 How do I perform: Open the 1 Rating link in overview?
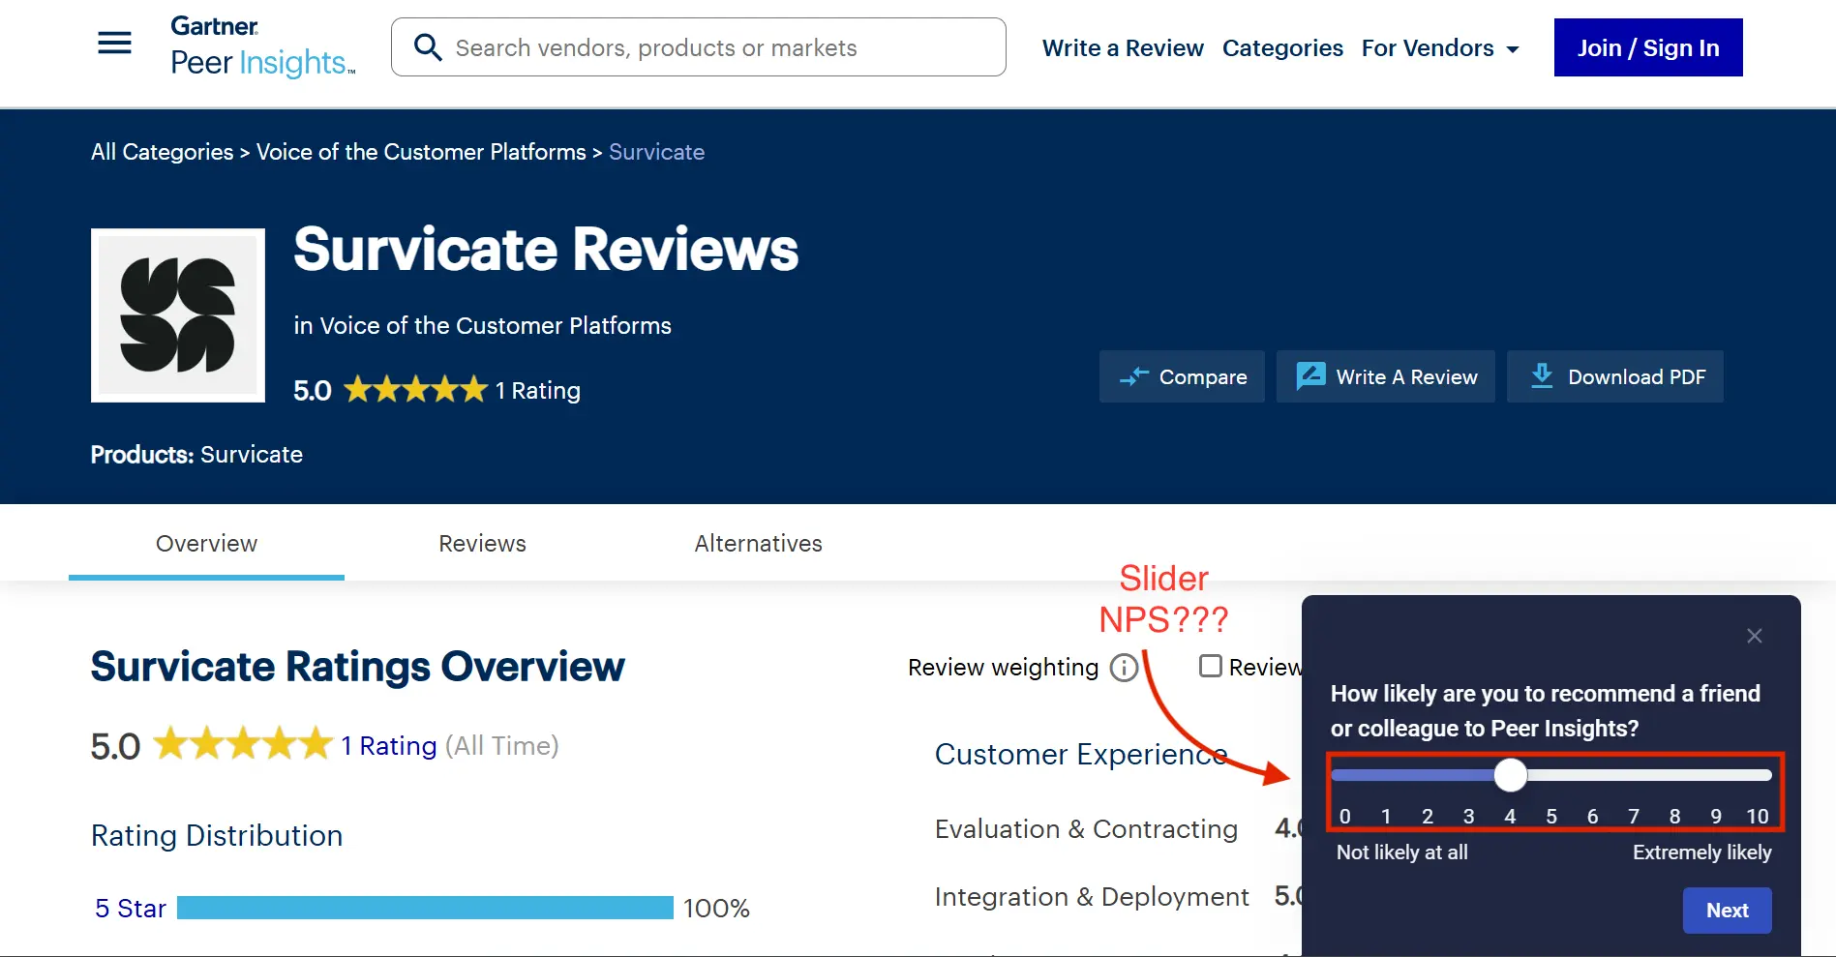[389, 746]
